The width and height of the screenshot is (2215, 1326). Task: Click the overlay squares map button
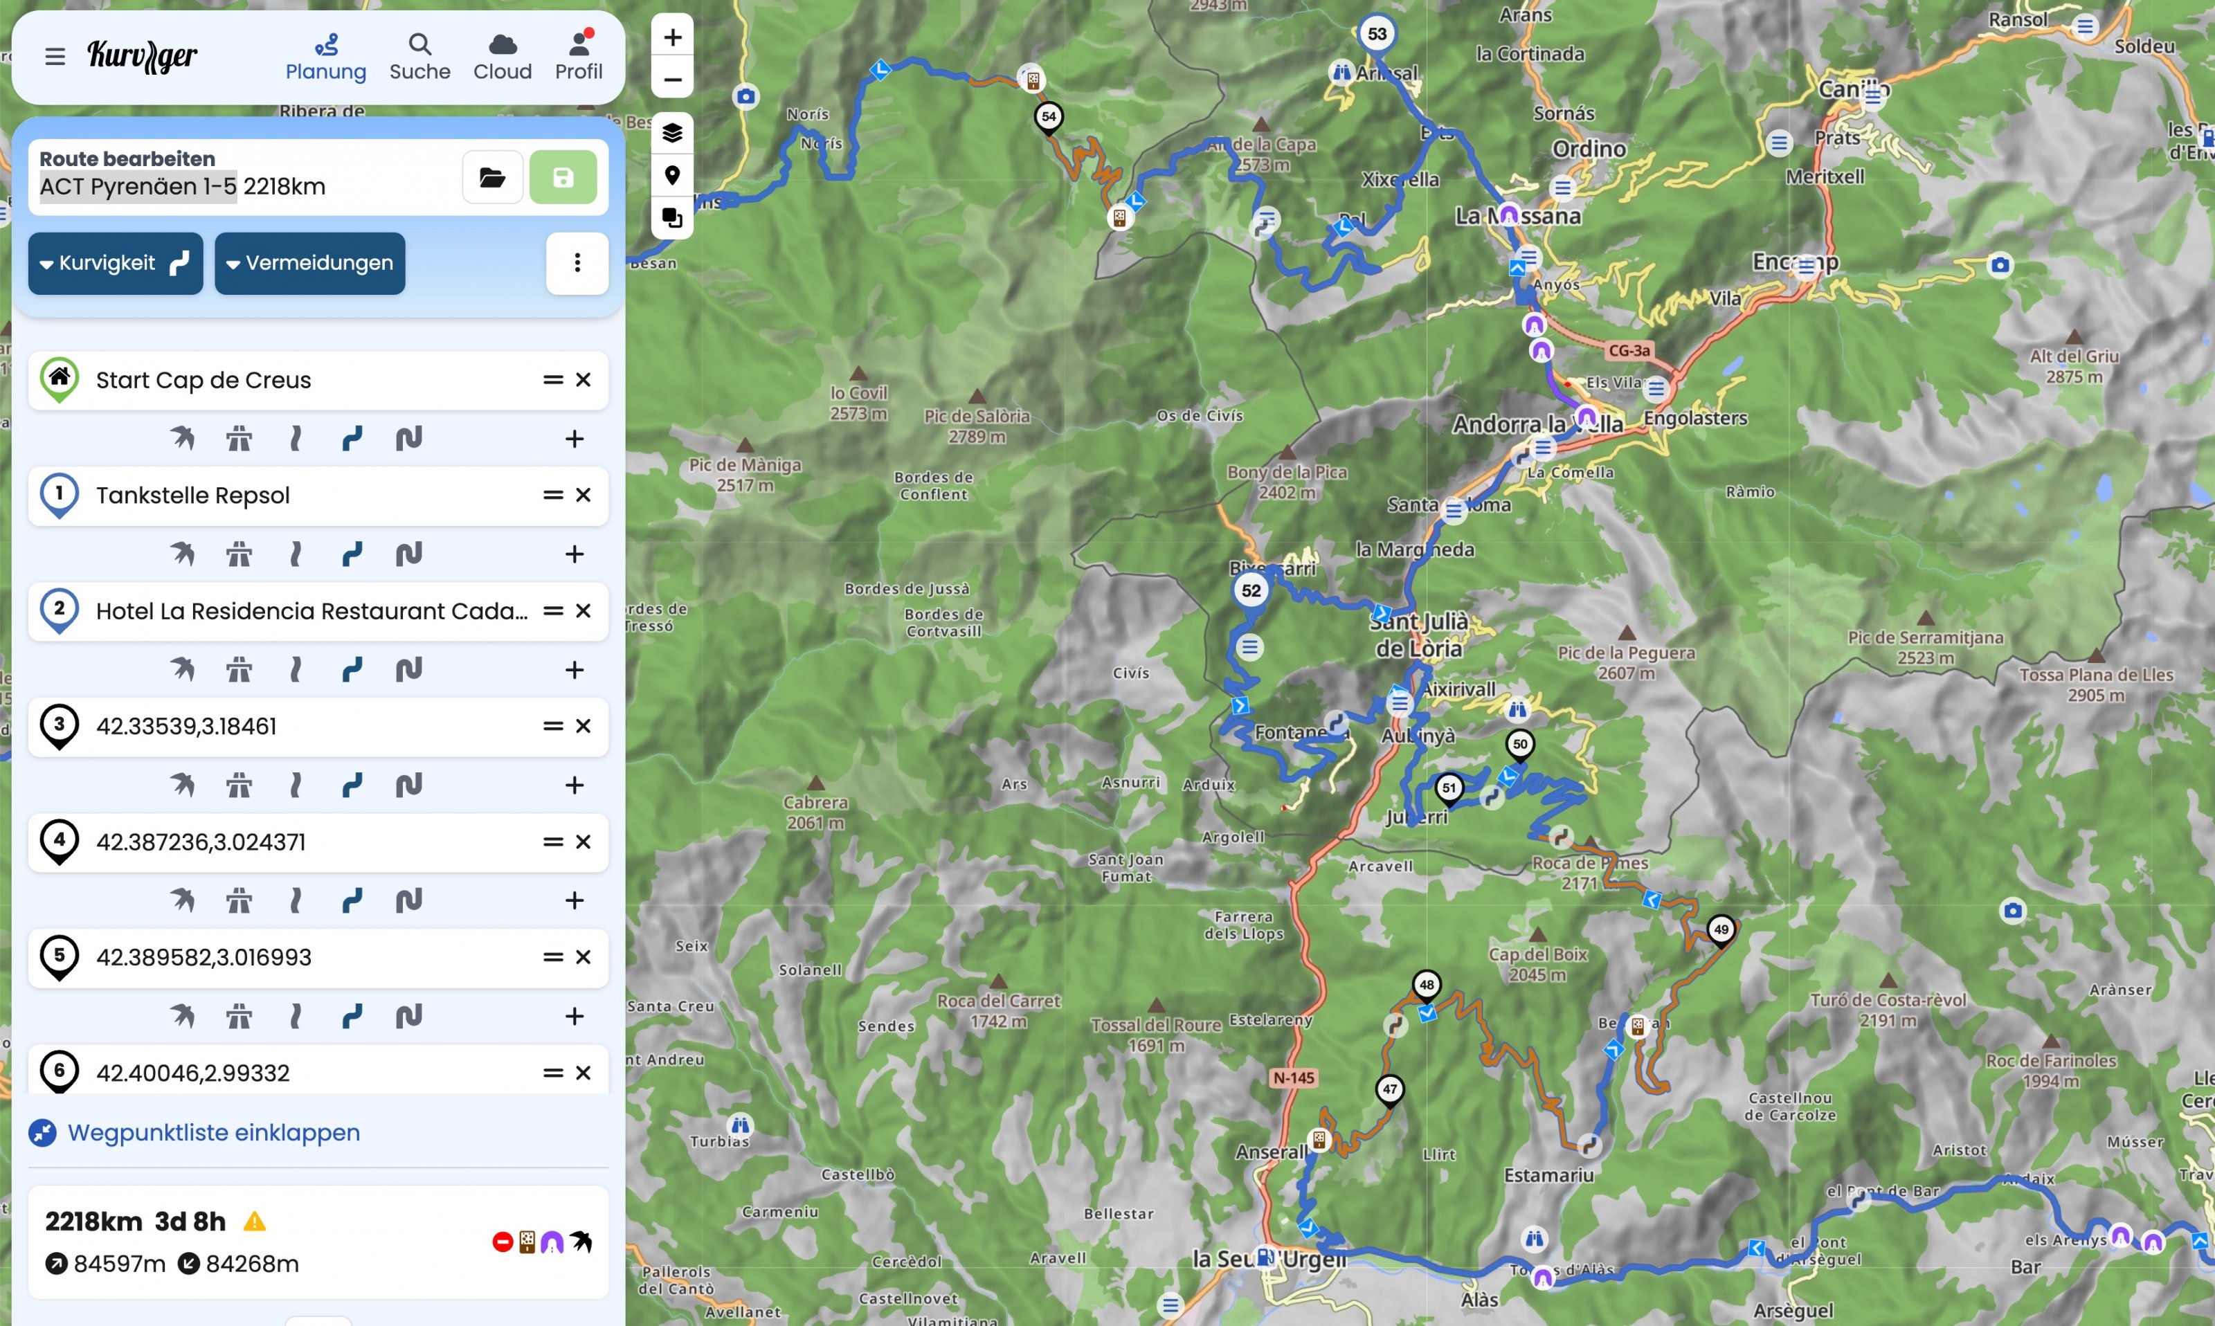coord(672,217)
